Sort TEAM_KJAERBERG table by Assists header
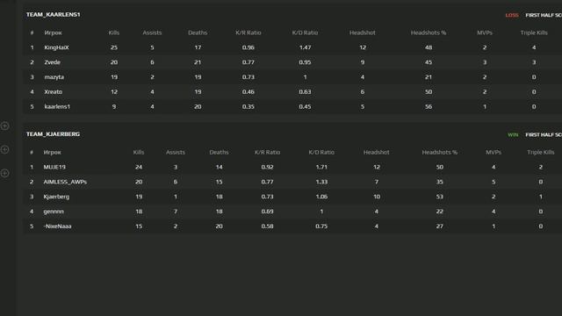 [x=176, y=152]
